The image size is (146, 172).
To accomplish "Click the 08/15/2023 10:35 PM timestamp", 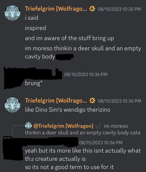I will pos(120,9).
